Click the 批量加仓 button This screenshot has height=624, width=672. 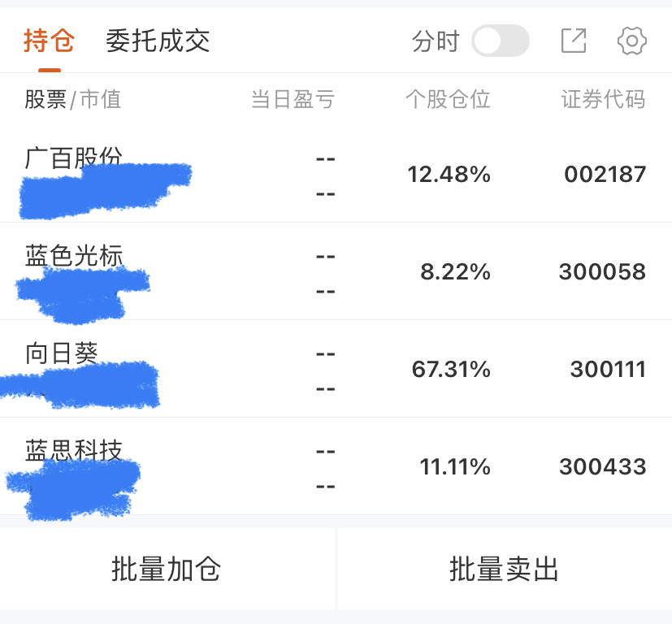point(167,570)
